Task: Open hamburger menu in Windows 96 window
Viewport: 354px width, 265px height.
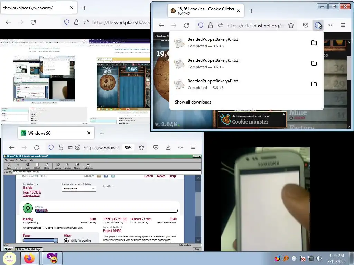Action: 193,147
